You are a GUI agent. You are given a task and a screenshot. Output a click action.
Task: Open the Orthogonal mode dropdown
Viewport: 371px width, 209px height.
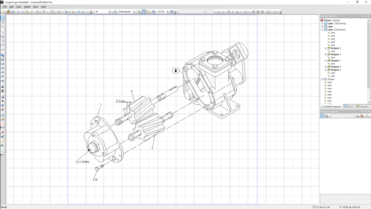coord(134,12)
